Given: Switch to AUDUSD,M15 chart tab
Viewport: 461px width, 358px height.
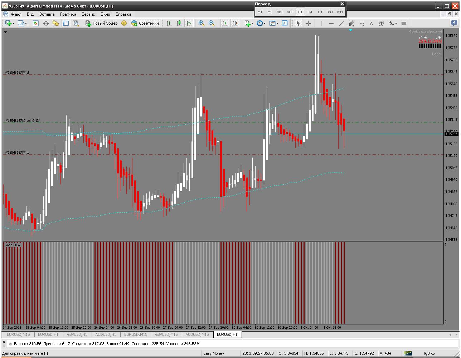Looking at the screenshot, I should pos(197,334).
